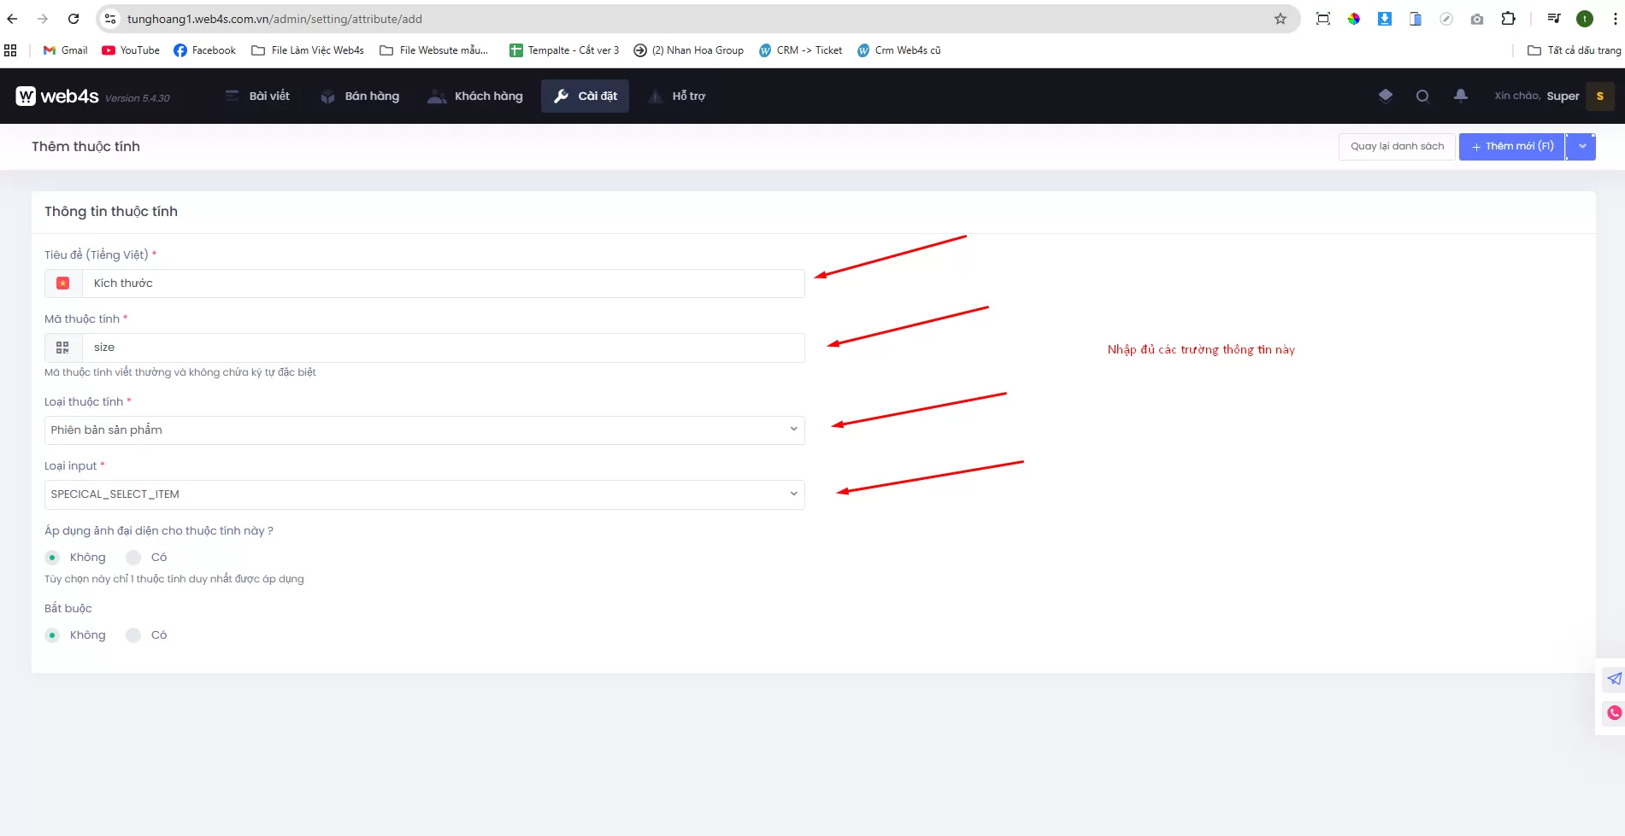This screenshot has width=1625, height=836.
Task: Click the notification bell icon
Action: coord(1461,96)
